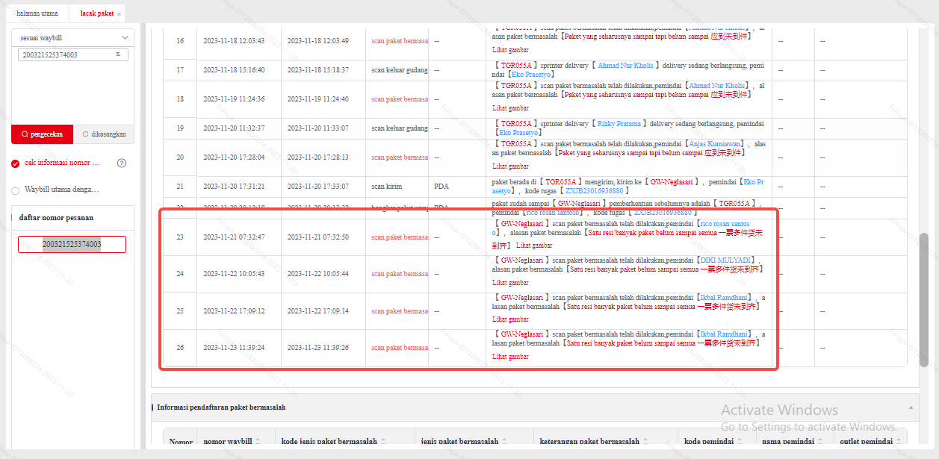
Task: Select timestamp 2023-11-23 11:39:24 in row 26
Action: [234, 348]
